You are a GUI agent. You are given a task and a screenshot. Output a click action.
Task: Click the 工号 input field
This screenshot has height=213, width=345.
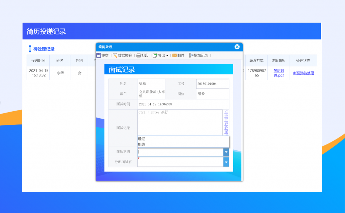pyautogui.click(x=213, y=84)
